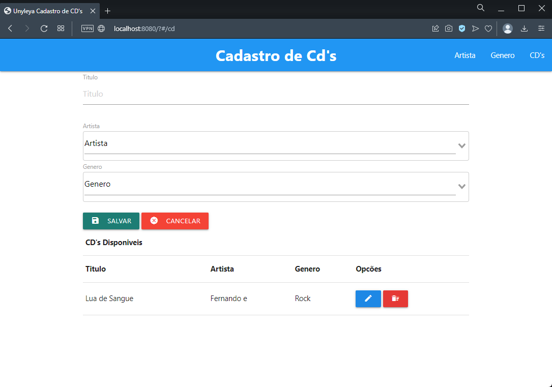Click the CANCELAR button
552x387 pixels.
[175, 220]
